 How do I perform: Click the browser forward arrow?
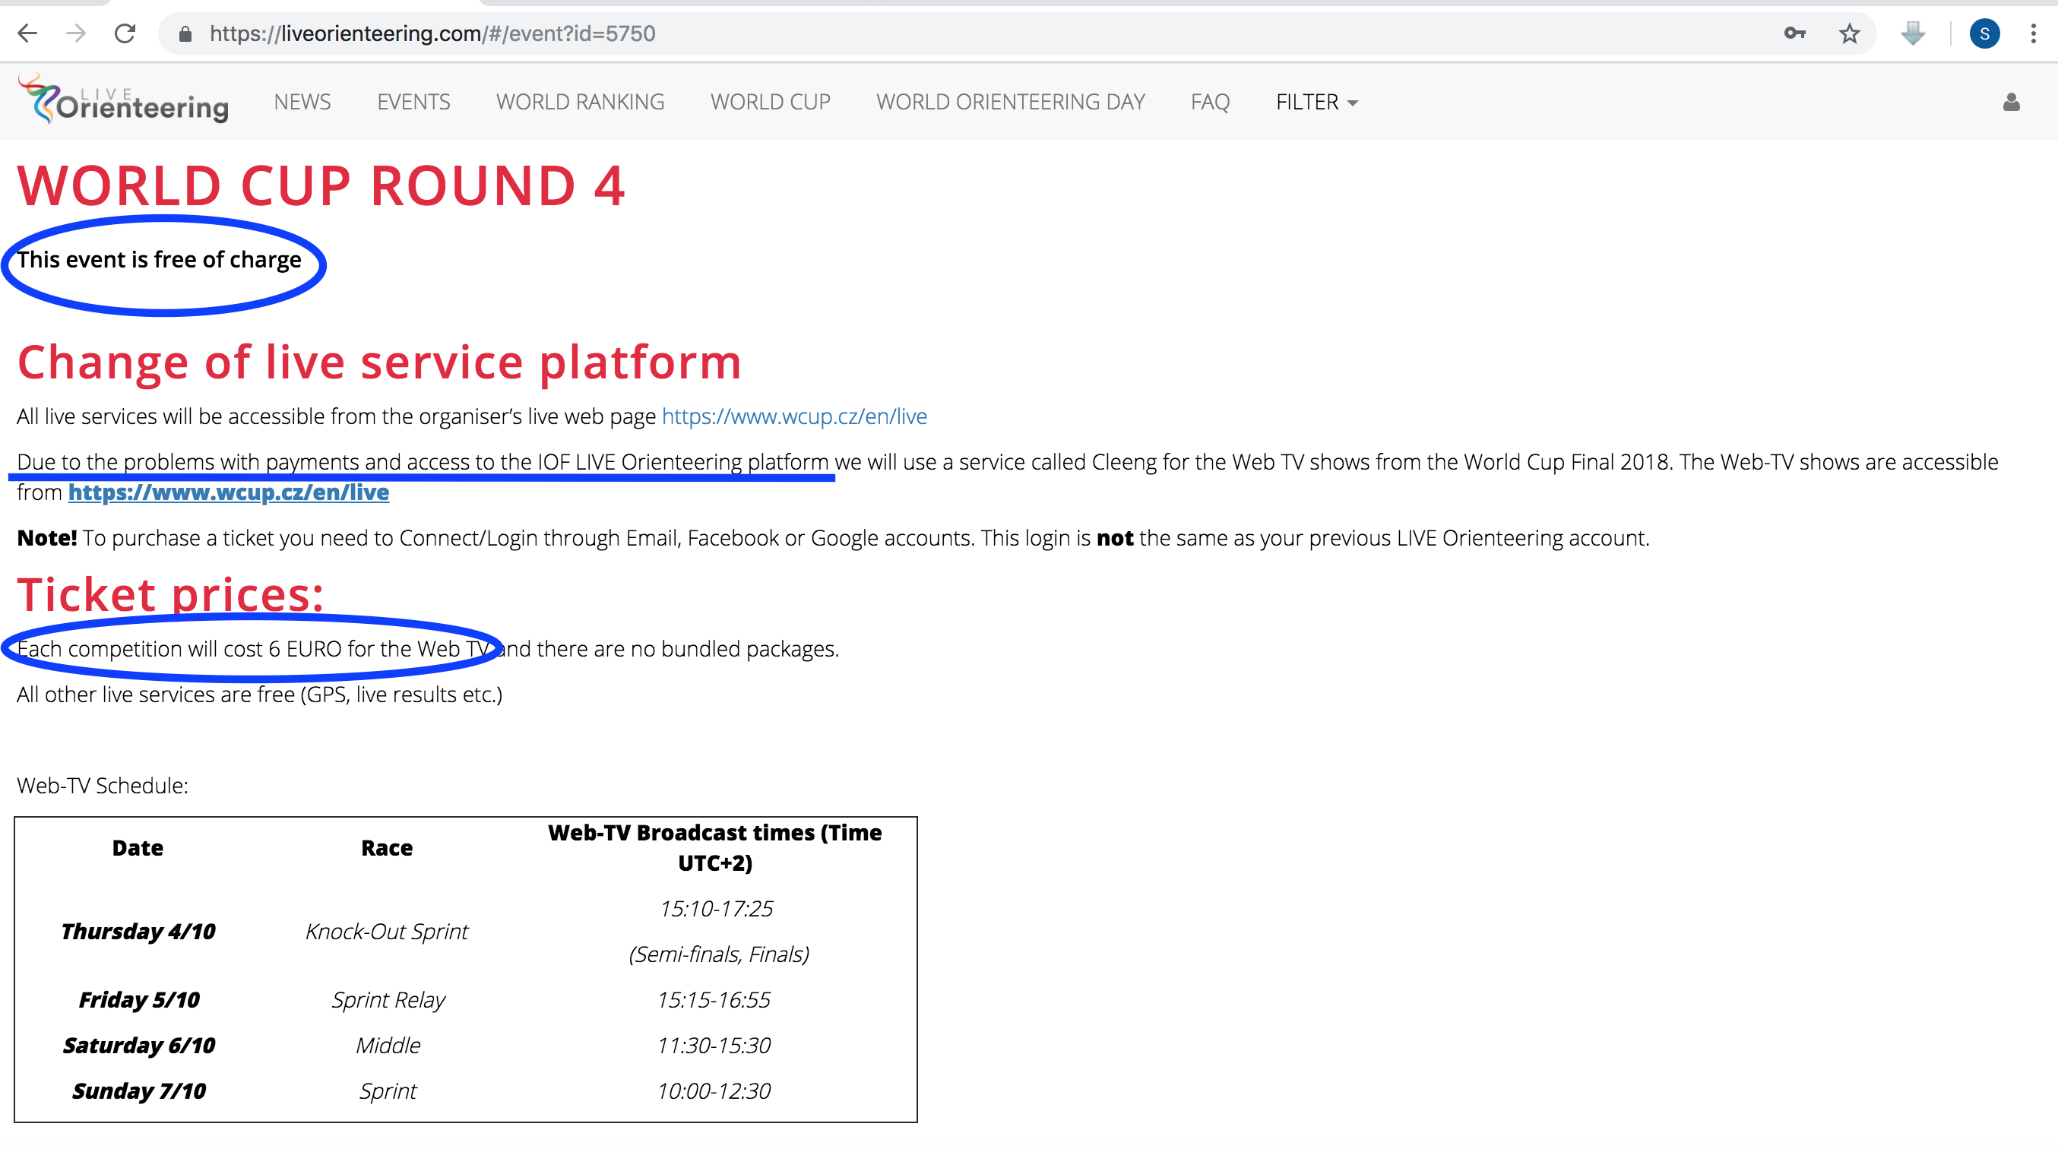[76, 33]
